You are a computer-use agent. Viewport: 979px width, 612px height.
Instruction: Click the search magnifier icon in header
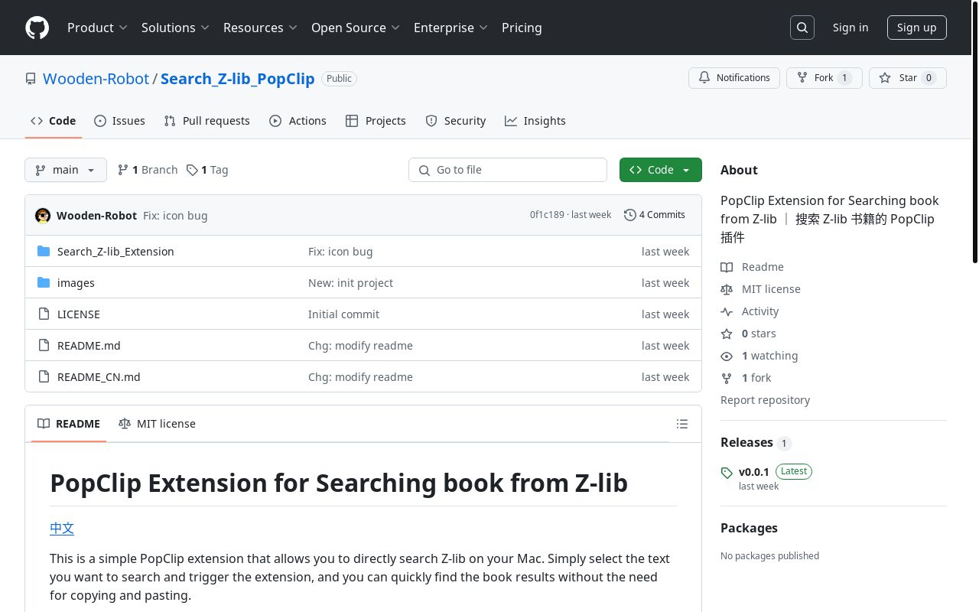[x=802, y=28]
